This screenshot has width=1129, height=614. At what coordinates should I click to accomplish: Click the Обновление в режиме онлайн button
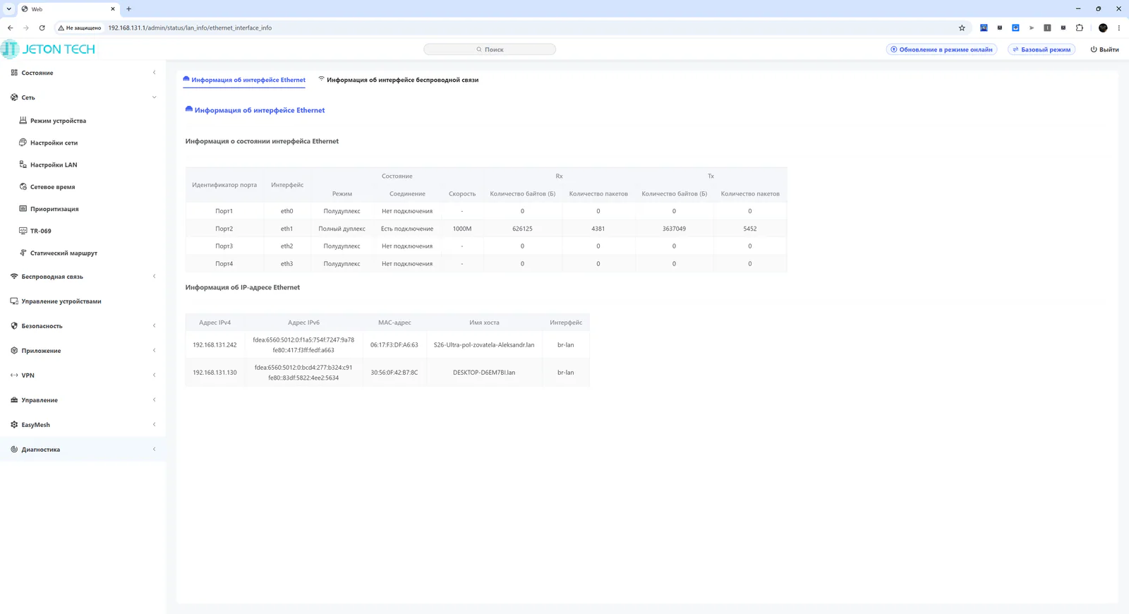pyautogui.click(x=941, y=49)
